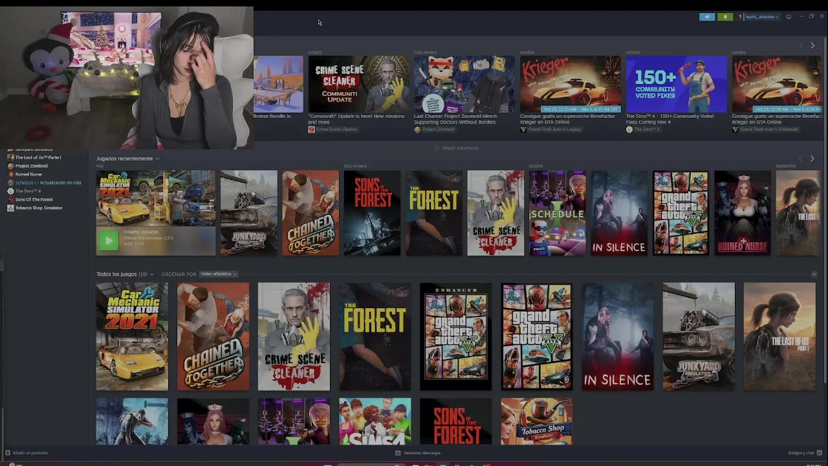The width and height of the screenshot is (828, 466).
Task: Open the Orden alfabético sort dropdown
Action: pos(218,274)
